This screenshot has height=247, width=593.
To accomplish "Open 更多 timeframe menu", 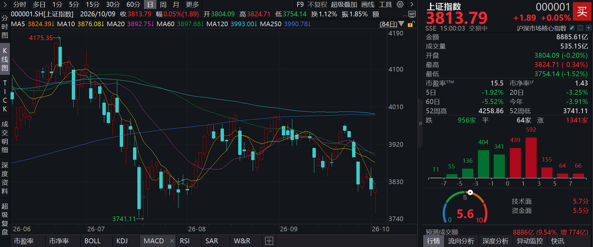I will click(x=192, y=4).
